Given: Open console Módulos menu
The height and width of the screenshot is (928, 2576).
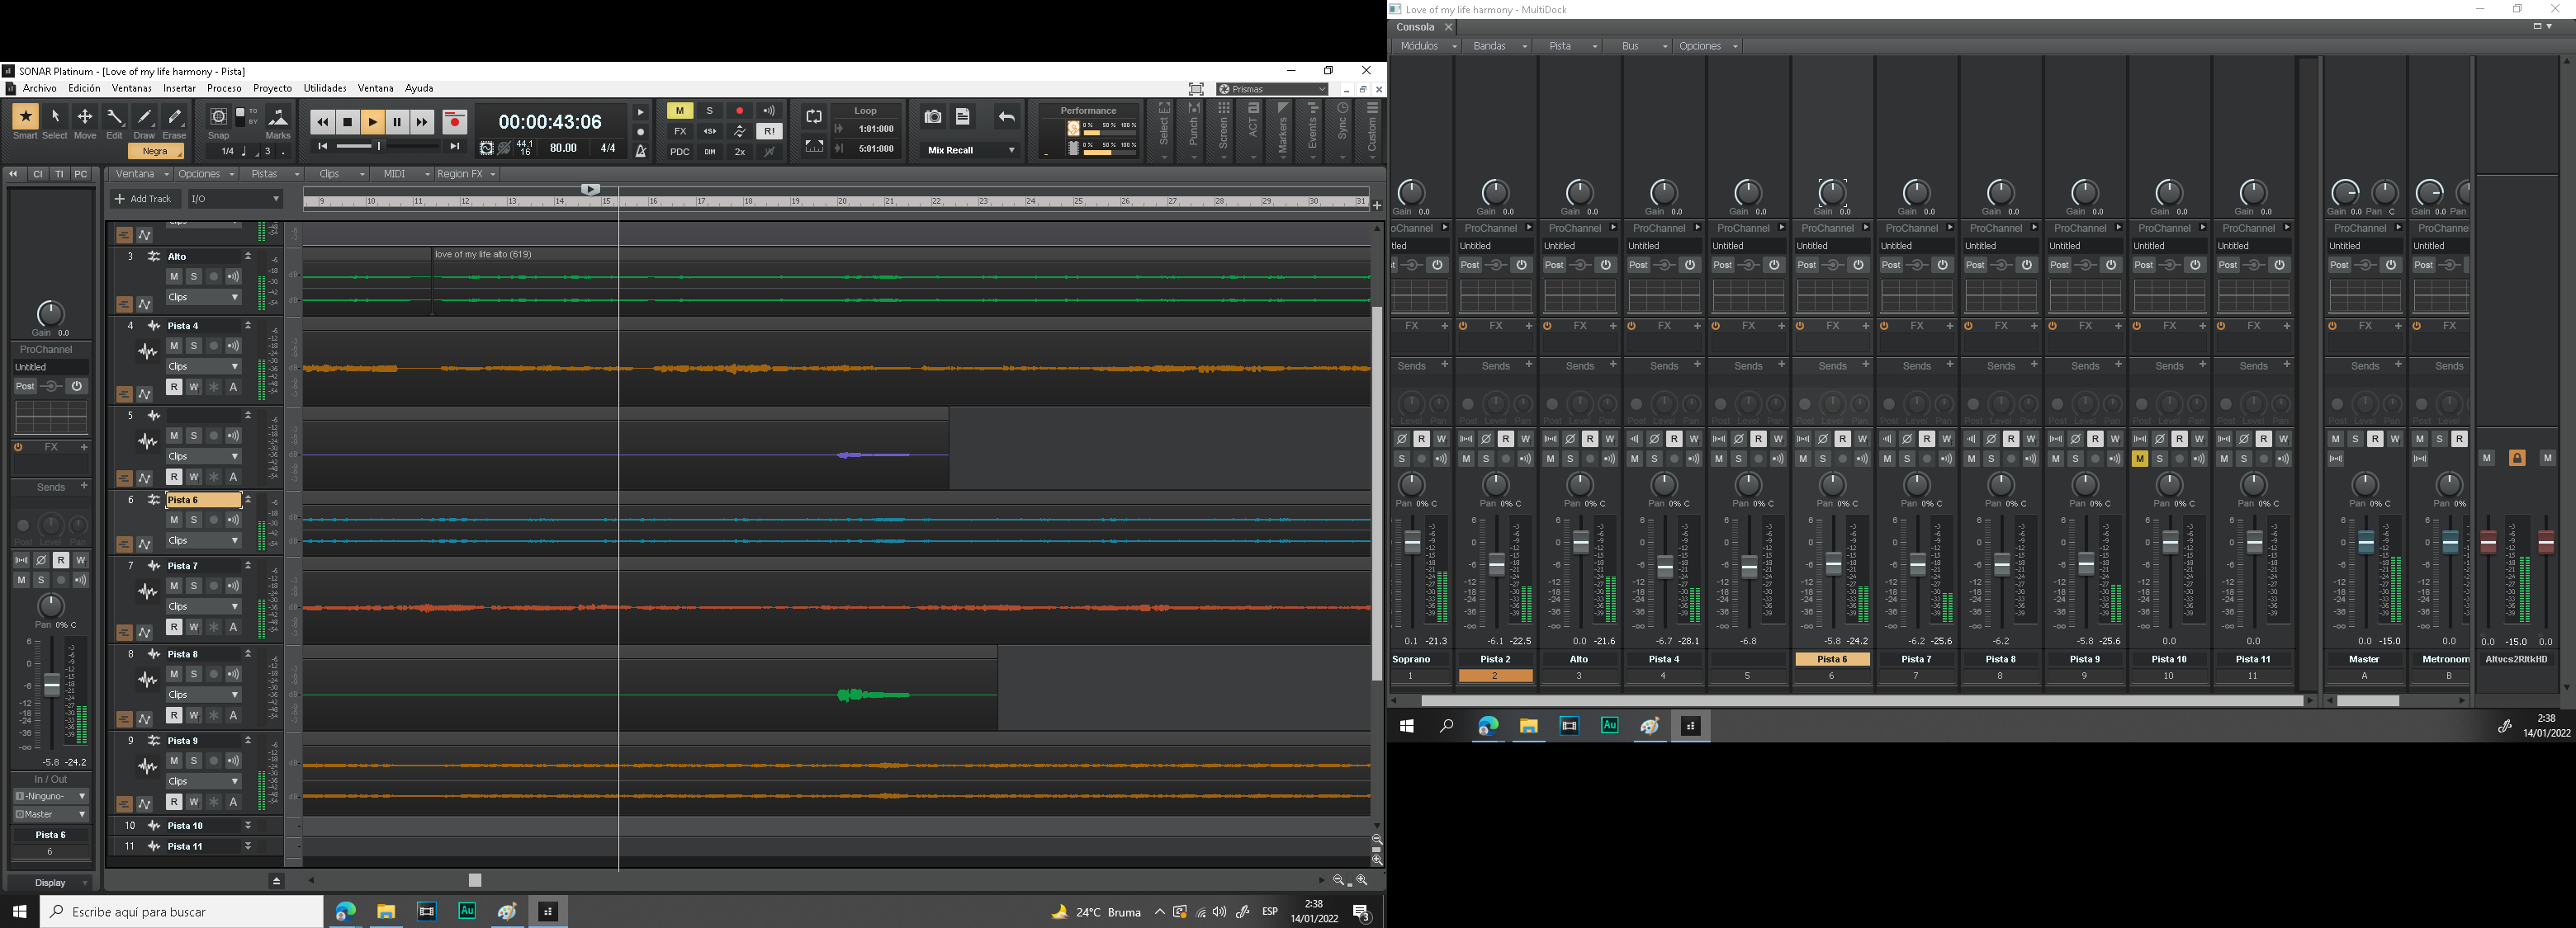Looking at the screenshot, I should click(1426, 46).
